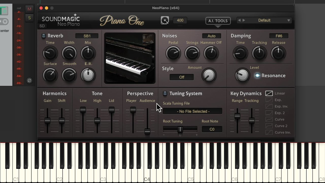Go to next preset arrow
The width and height of the screenshot is (325, 183).
[x=244, y=20]
